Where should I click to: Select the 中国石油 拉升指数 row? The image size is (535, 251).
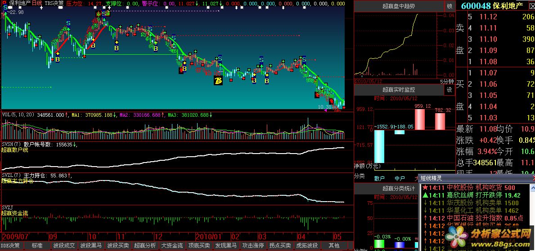(x=474, y=218)
